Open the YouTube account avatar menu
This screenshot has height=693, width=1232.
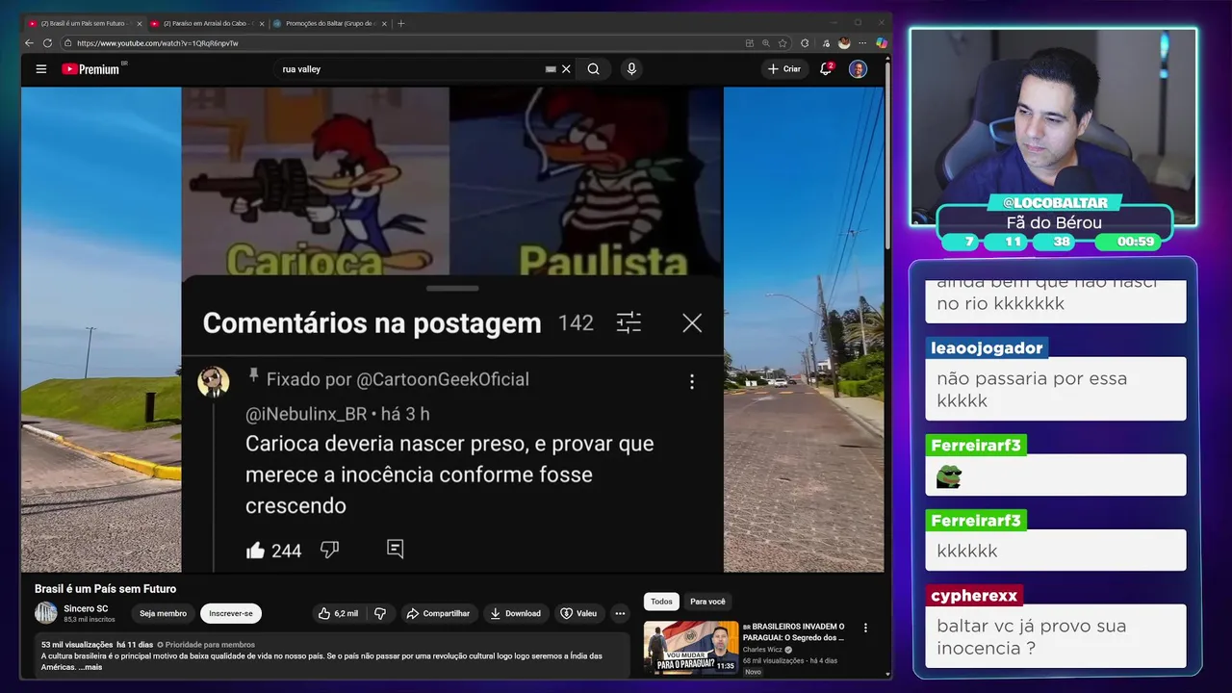pyautogui.click(x=858, y=69)
